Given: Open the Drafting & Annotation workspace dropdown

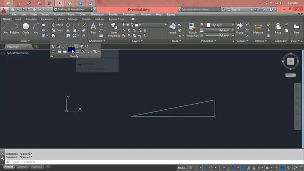Looking at the screenshot, I should click(73, 9).
